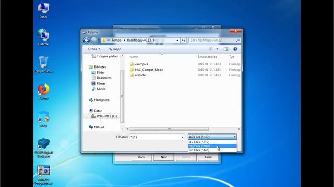The width and height of the screenshot is (334, 187).
Task: Click Close in the background wizard window
Action: point(208,157)
